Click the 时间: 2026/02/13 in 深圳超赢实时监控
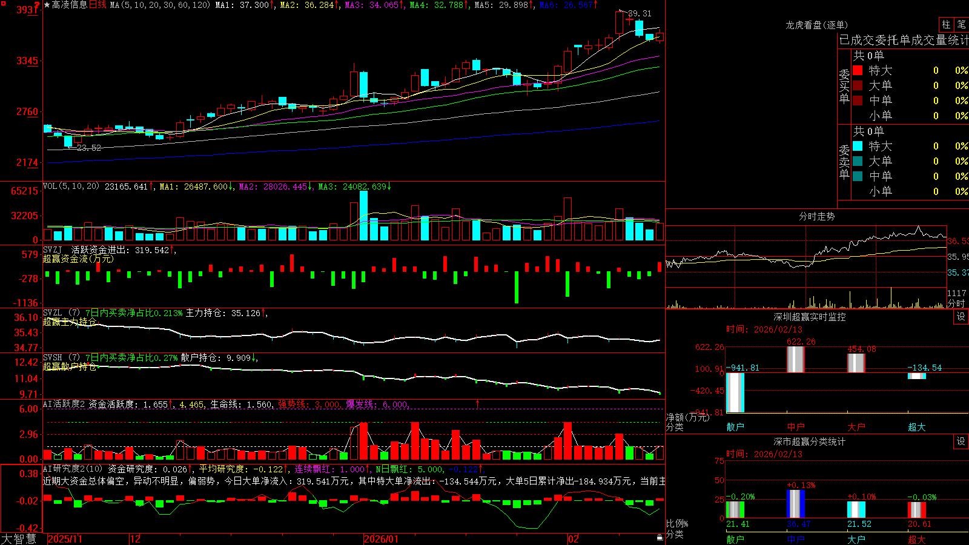The height and width of the screenshot is (545, 969). point(764,329)
